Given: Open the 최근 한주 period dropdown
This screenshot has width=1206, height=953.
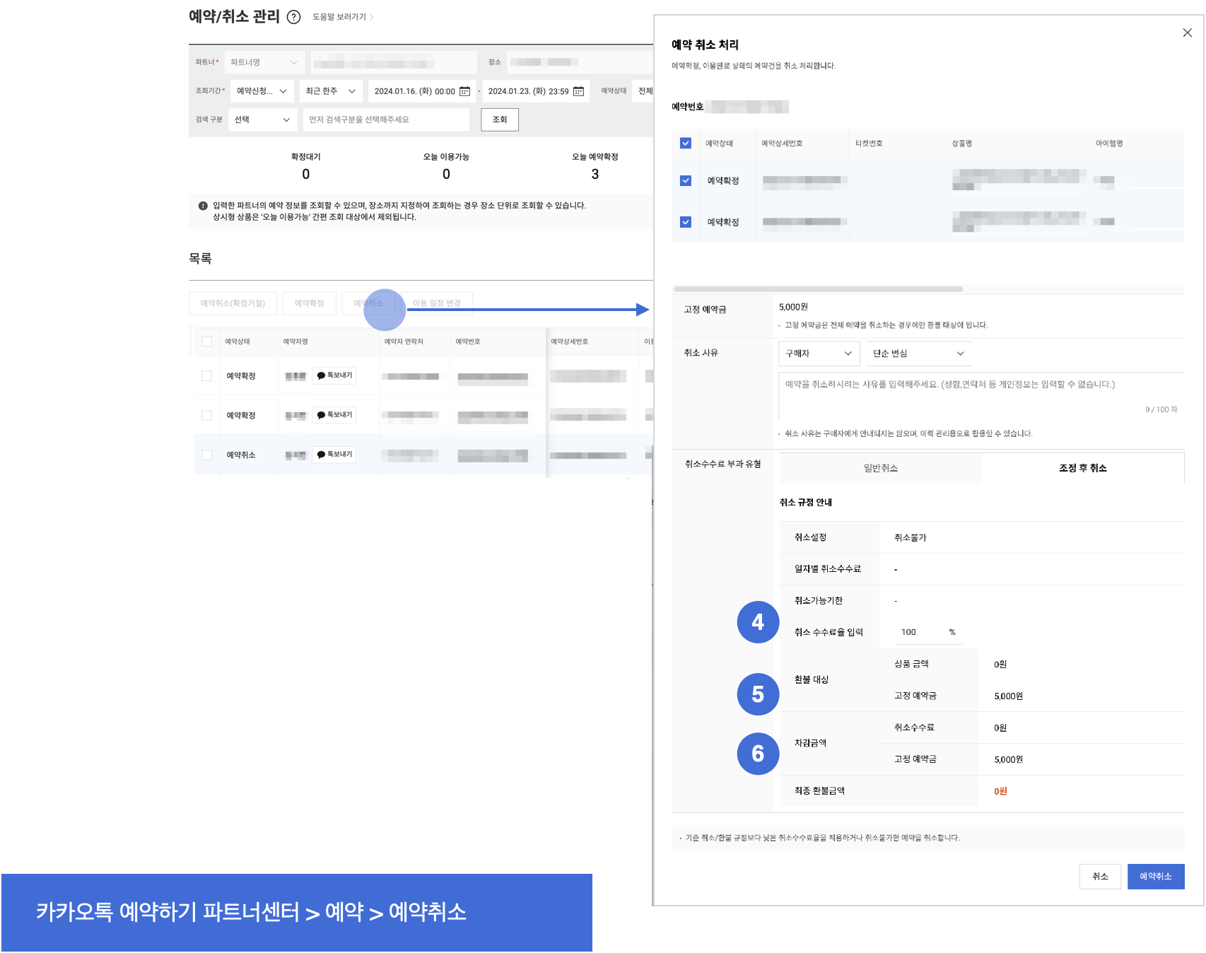Looking at the screenshot, I should click(330, 91).
